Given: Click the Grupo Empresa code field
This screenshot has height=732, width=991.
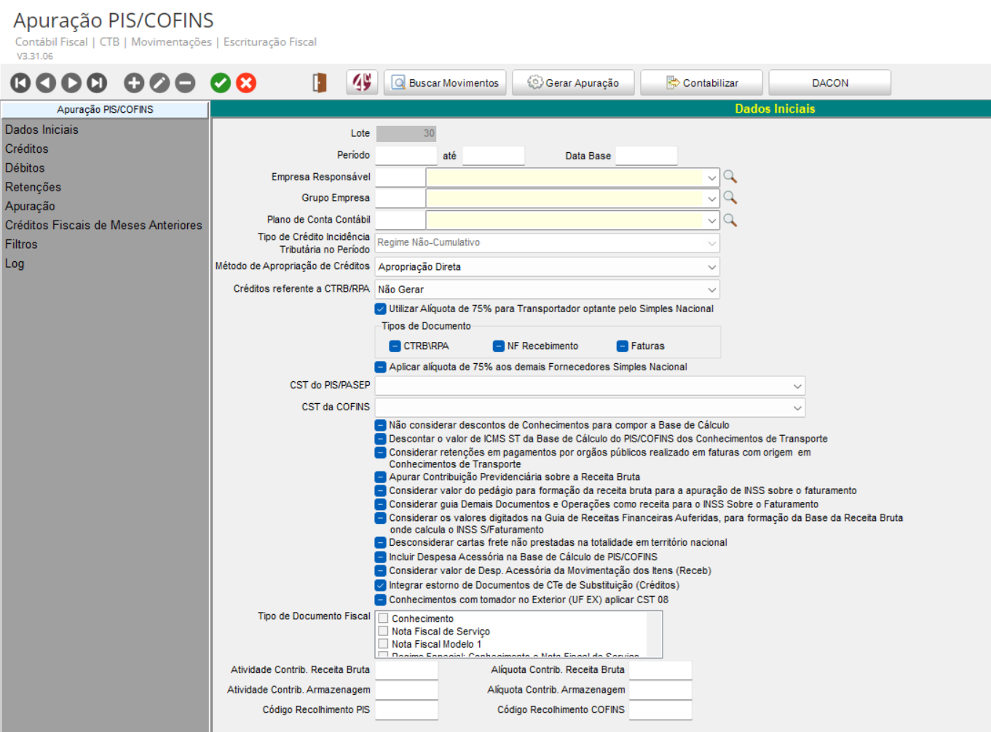Looking at the screenshot, I should pyautogui.click(x=400, y=199).
